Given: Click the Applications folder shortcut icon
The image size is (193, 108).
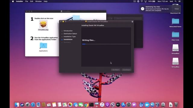Looking at the screenshot, I should point(43,46).
